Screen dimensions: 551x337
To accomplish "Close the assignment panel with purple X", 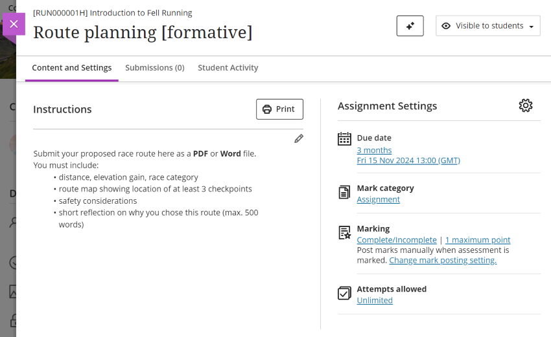I will point(14,24).
